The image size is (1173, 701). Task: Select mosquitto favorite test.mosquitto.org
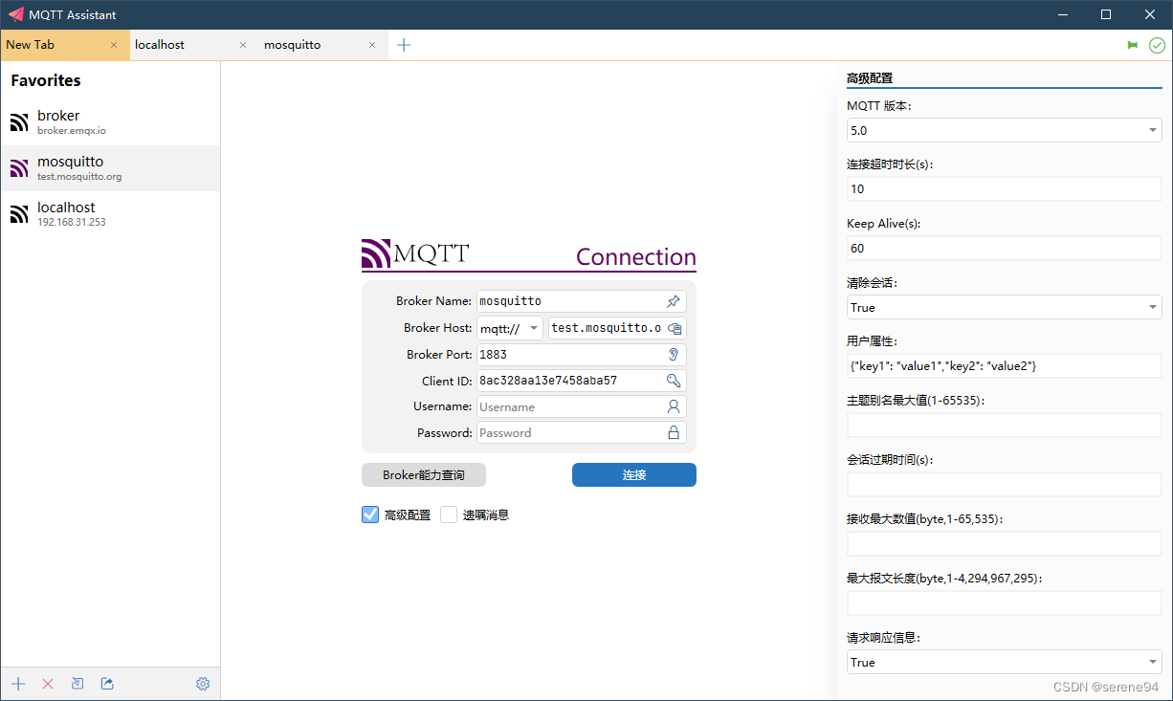[110, 168]
